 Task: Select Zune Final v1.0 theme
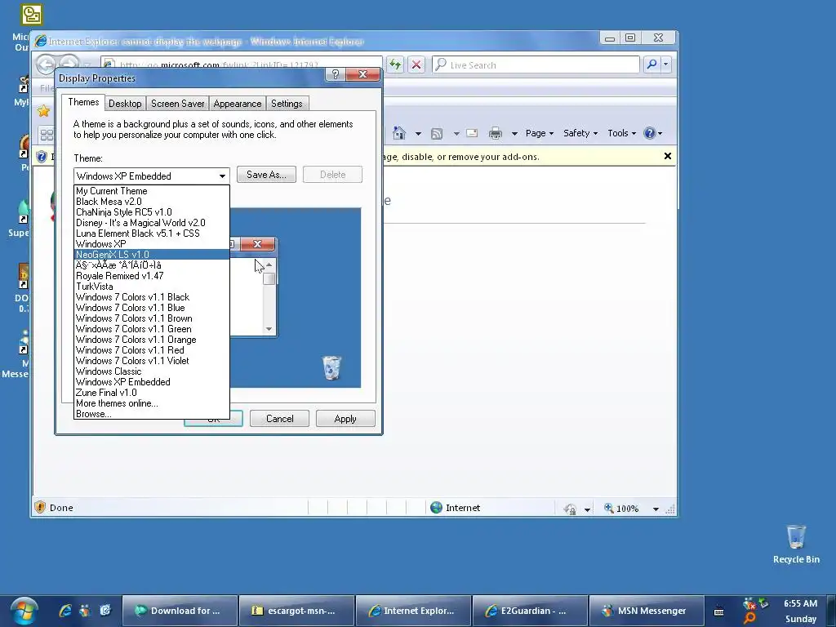[152, 393]
